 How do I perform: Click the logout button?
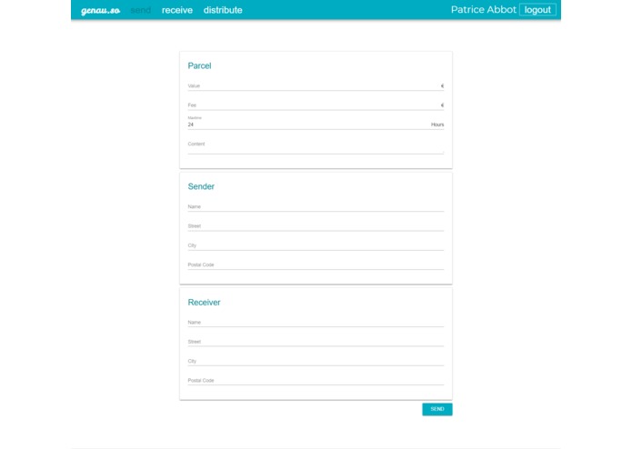(x=537, y=10)
